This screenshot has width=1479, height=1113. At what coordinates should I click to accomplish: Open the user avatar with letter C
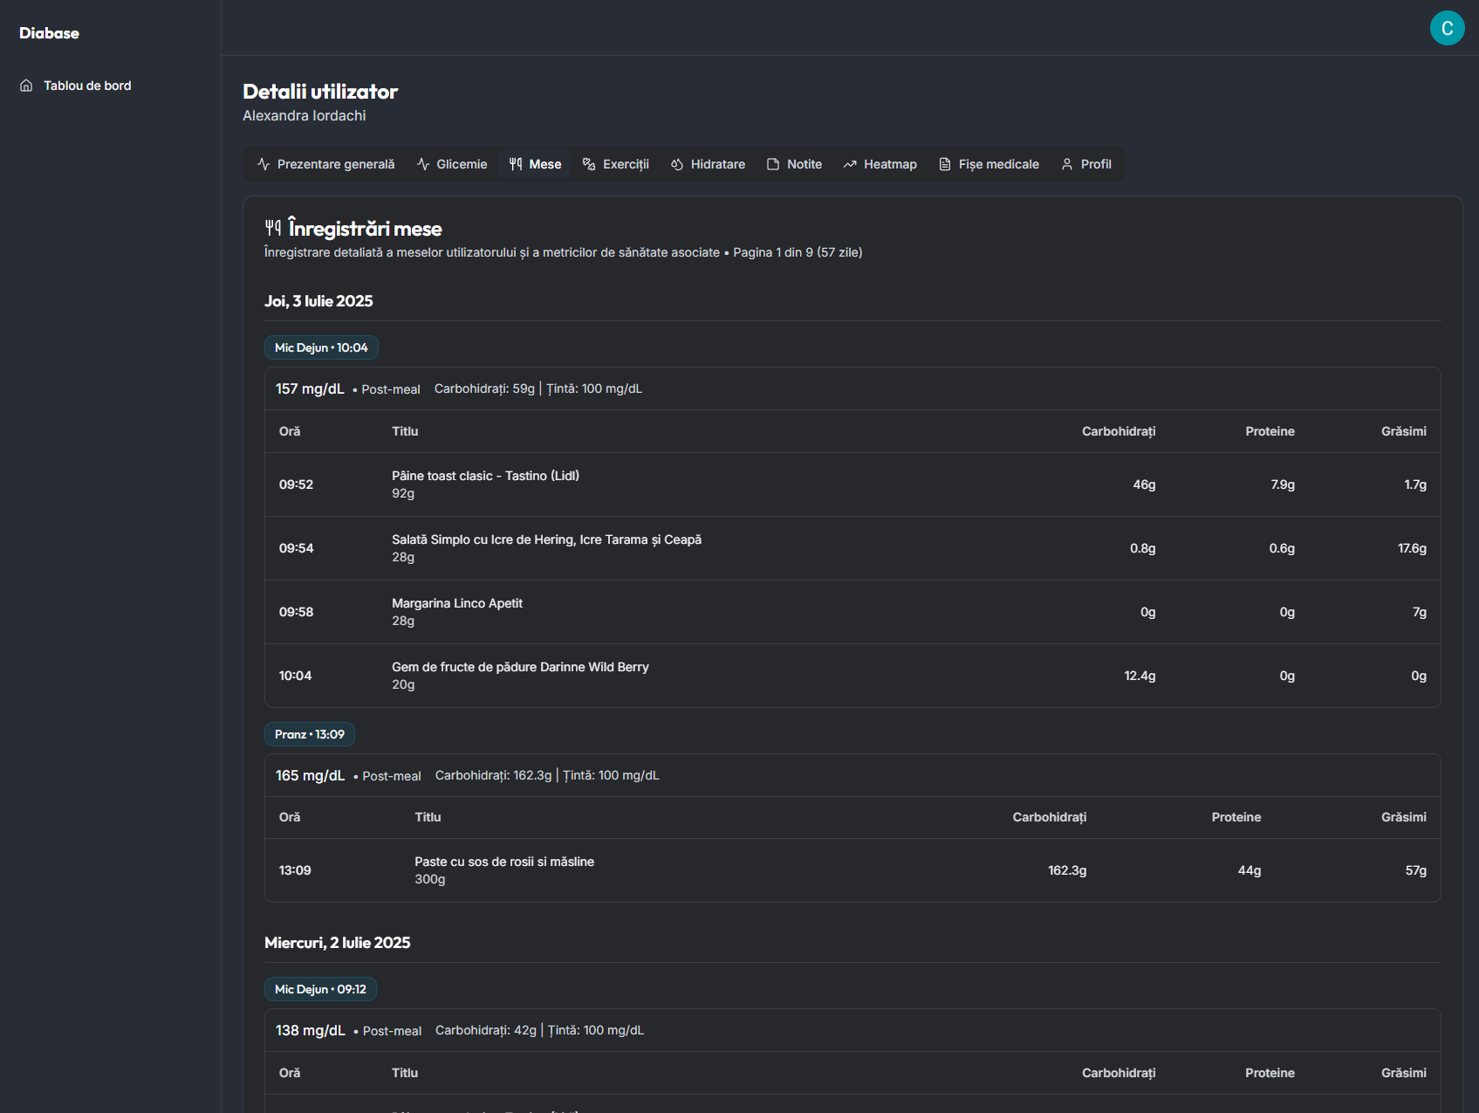(1447, 27)
